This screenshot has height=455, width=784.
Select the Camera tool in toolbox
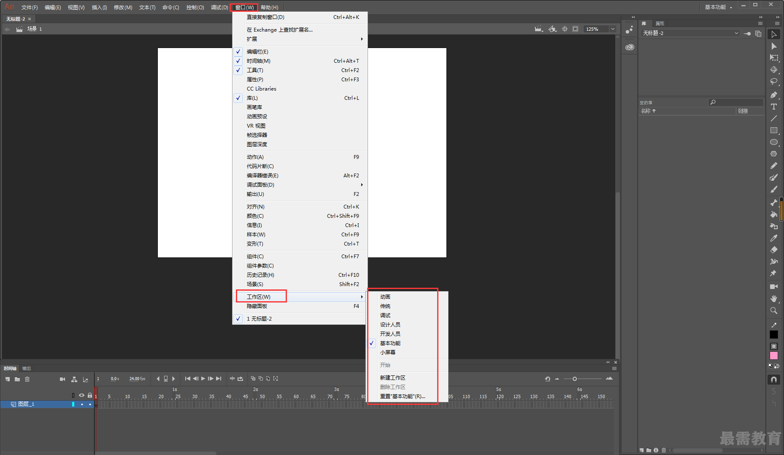(x=774, y=287)
